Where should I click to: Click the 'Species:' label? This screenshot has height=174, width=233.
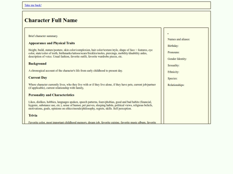point(173,79)
